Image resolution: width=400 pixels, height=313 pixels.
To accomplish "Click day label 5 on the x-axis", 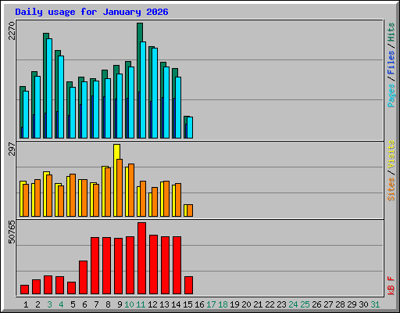I will click(73, 304).
